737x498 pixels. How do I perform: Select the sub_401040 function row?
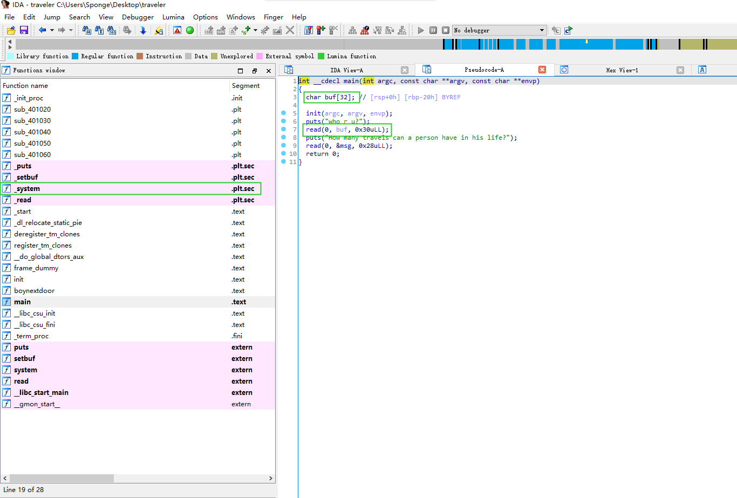138,132
